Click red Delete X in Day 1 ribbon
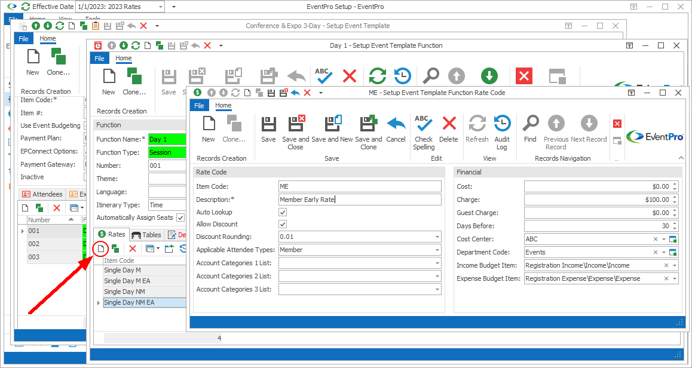The width and height of the screenshot is (692, 368). [x=350, y=76]
